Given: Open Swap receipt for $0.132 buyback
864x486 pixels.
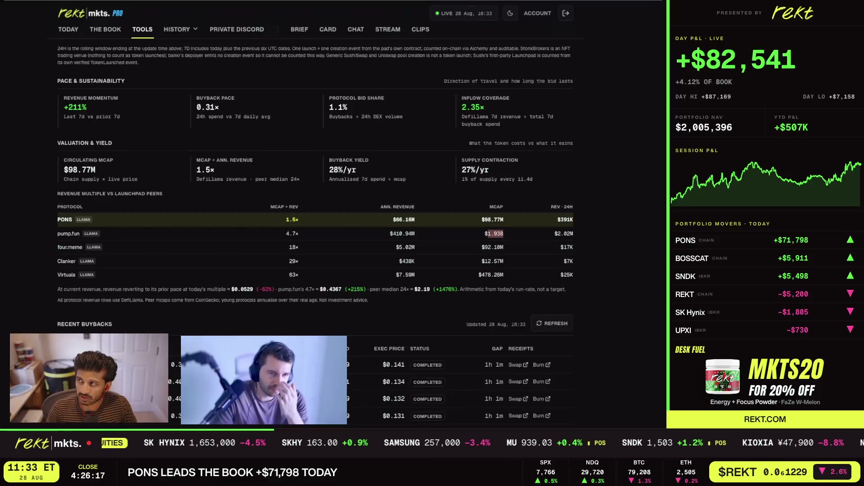Looking at the screenshot, I should point(518,399).
